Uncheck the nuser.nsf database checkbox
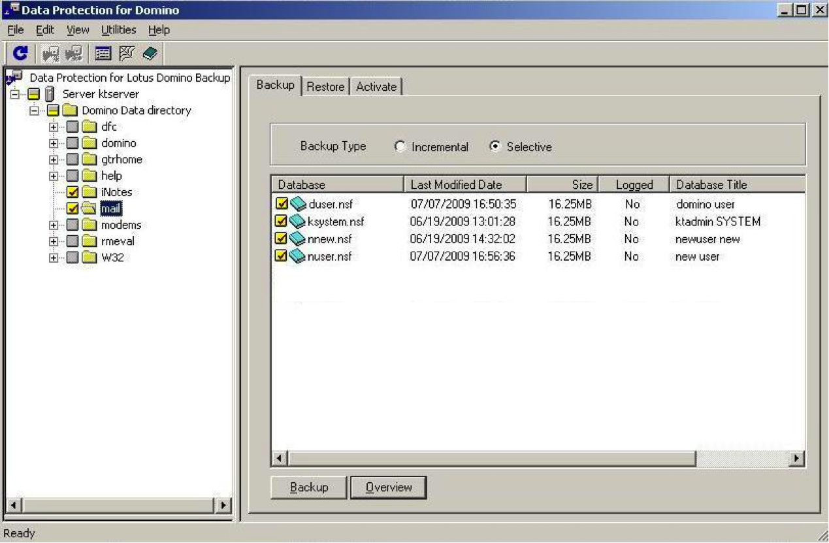Screen dimensions: 829x543 282,256
